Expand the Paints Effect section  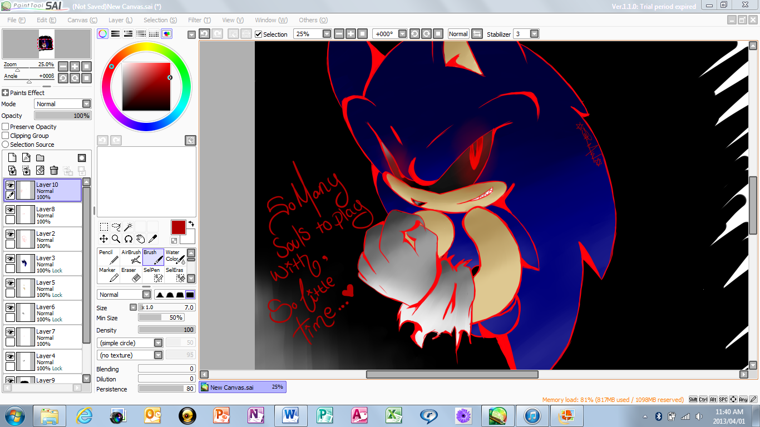(x=5, y=93)
